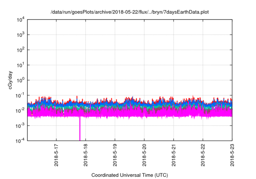Click the 10^3 y-axis tick label
The height and width of the screenshot is (179, 256).
[20, 35]
